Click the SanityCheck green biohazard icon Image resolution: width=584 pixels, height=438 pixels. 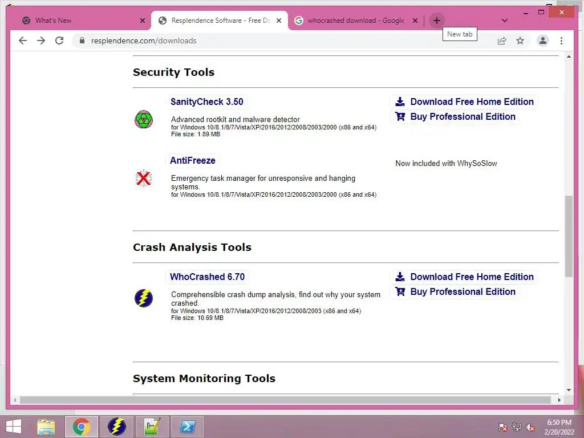pyautogui.click(x=144, y=119)
